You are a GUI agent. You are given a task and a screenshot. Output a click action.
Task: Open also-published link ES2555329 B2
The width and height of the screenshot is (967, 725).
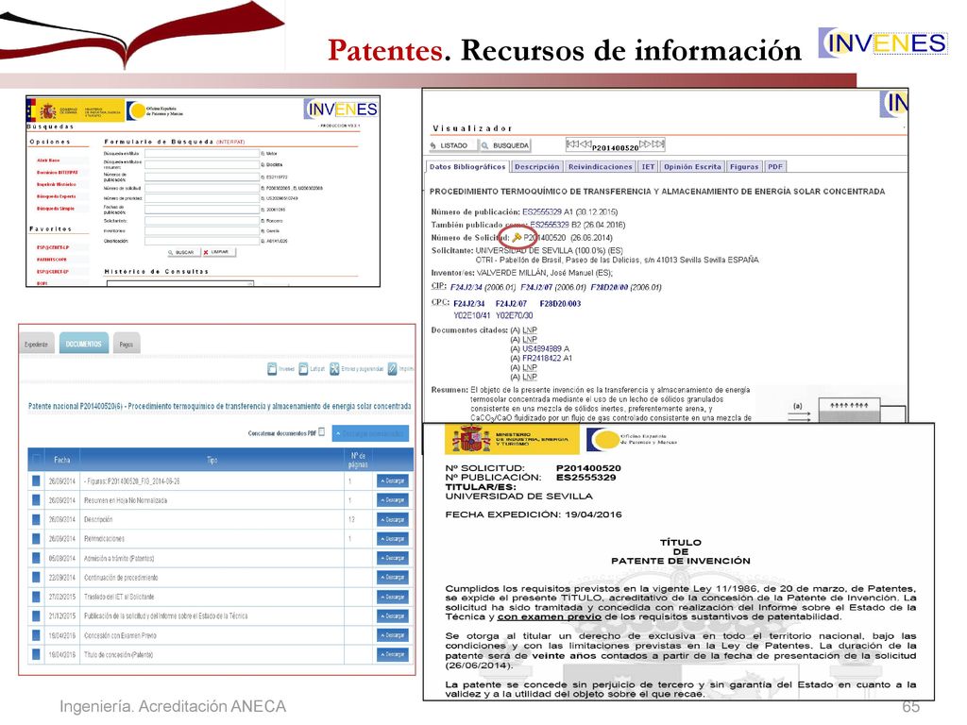pos(555,225)
